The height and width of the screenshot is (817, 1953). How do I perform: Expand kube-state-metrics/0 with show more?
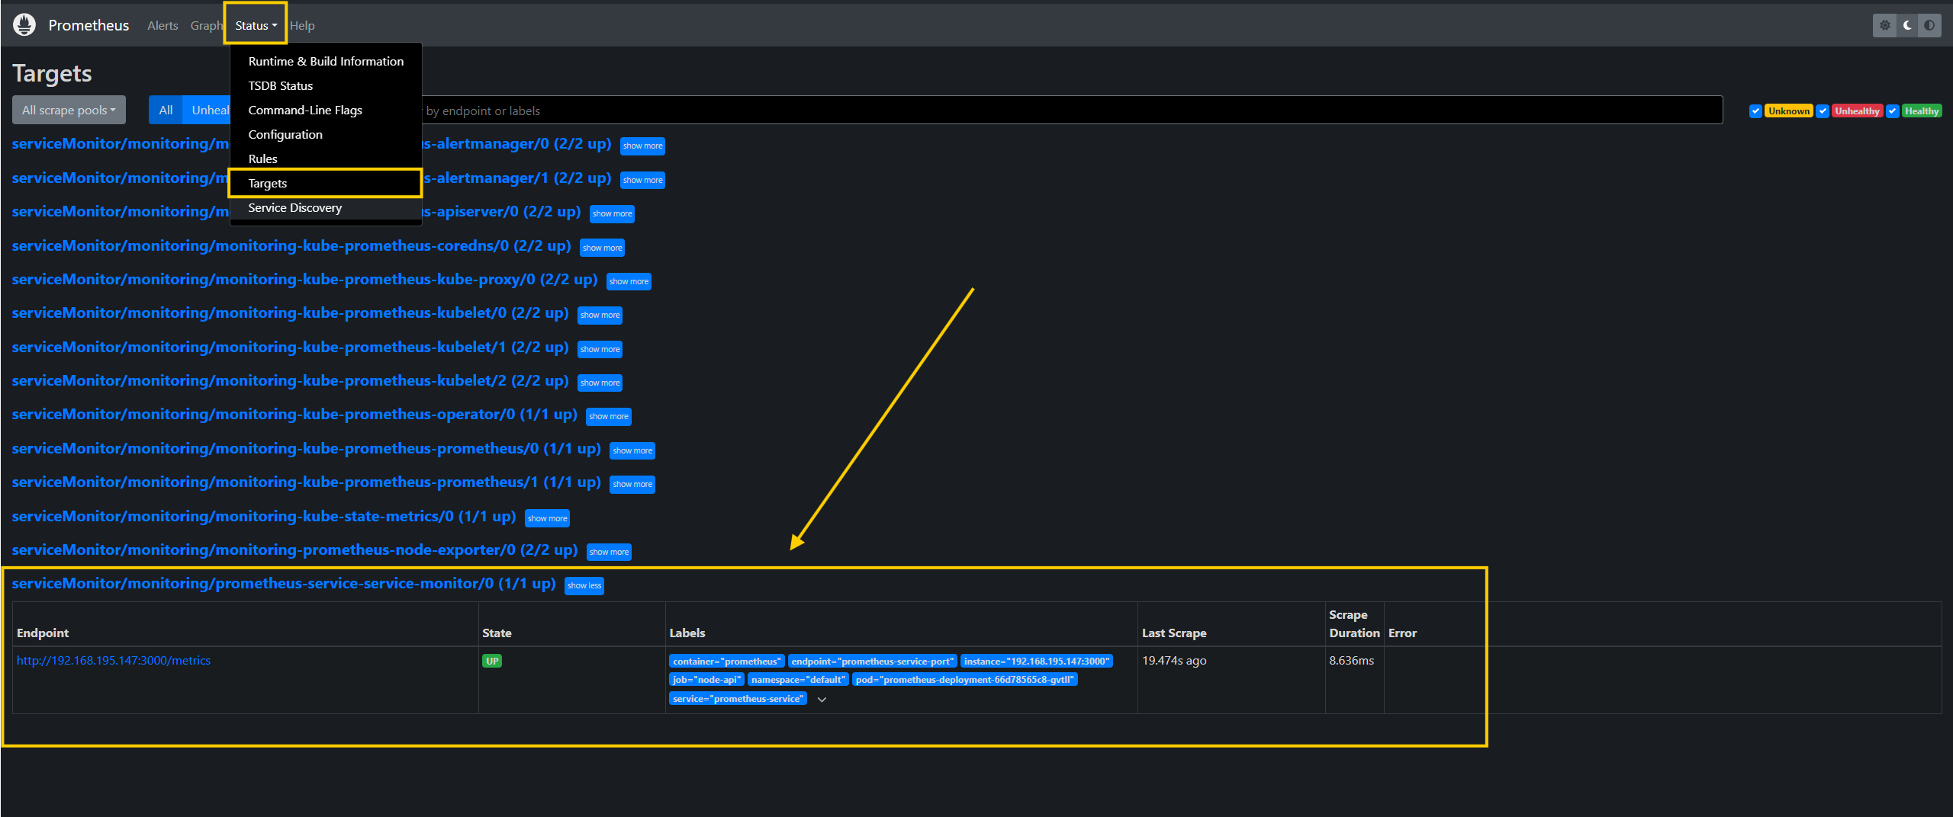[547, 518]
